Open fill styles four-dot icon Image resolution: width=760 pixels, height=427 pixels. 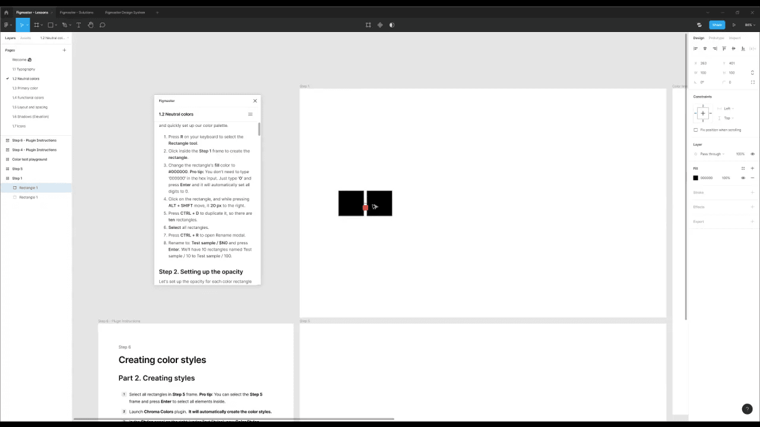(743, 168)
